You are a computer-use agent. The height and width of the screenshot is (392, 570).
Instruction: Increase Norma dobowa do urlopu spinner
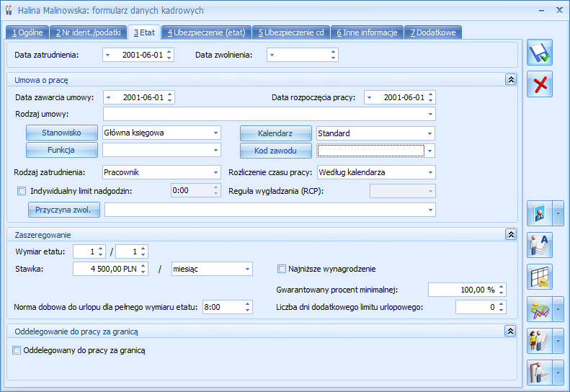pyautogui.click(x=248, y=304)
